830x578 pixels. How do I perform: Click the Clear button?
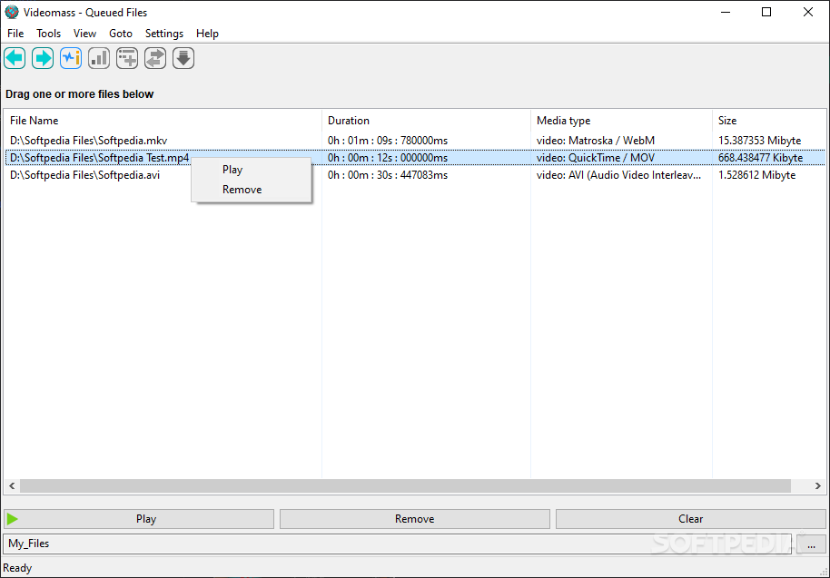(691, 519)
